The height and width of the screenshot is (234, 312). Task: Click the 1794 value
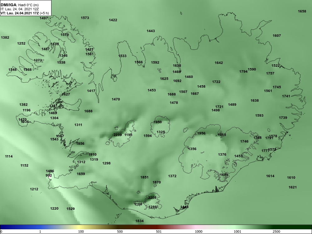tap(243, 71)
